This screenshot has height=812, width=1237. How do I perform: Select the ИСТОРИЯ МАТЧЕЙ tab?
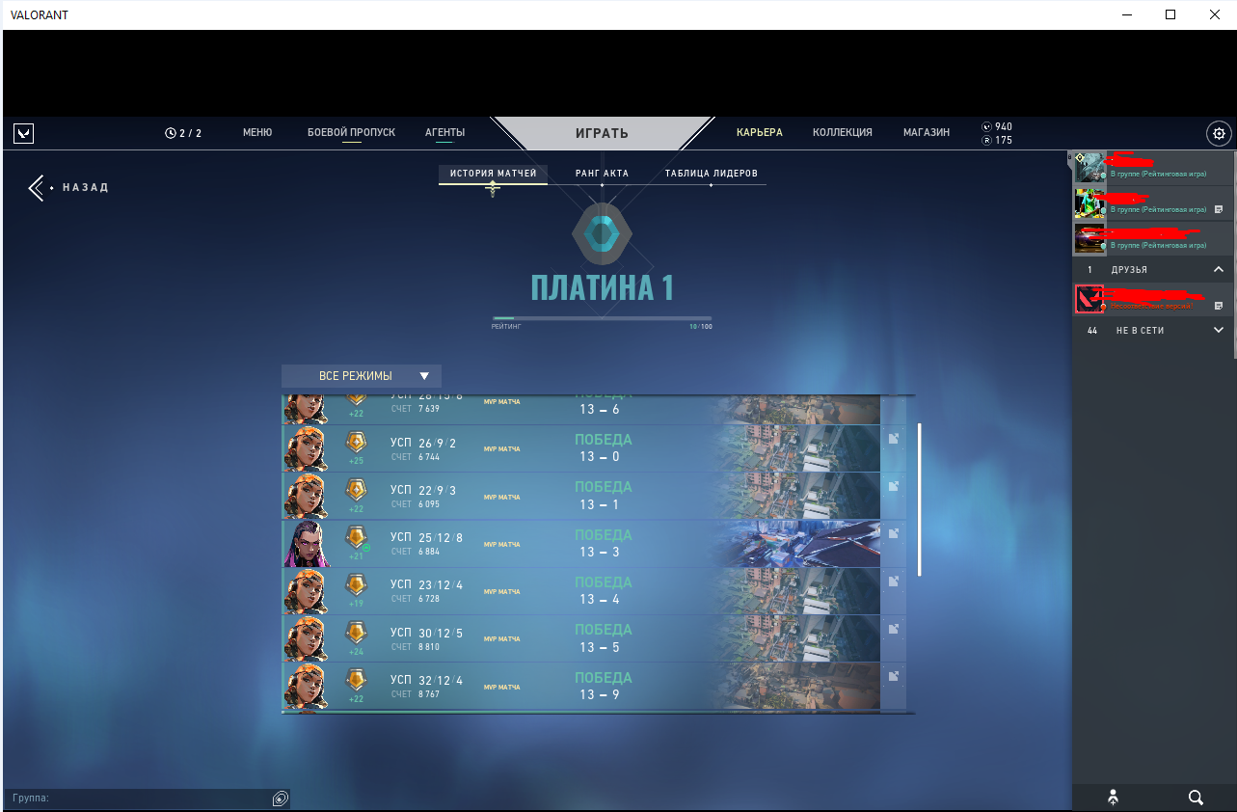493,174
